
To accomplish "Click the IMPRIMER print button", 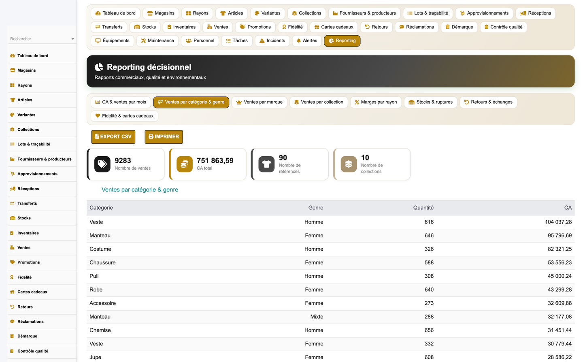I will pyautogui.click(x=164, y=137).
